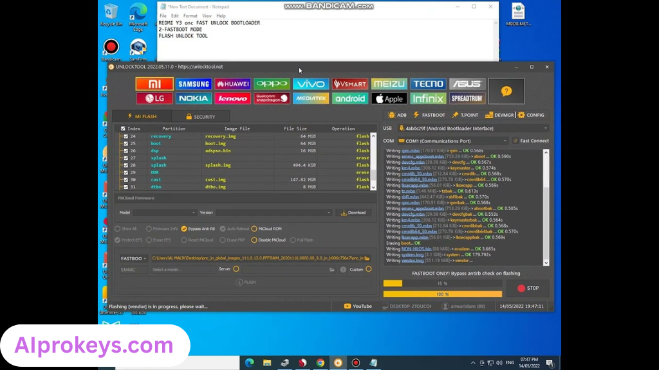Viewport: 659px width, 370px height.
Task: Select the Samsung brand icon
Action: pyautogui.click(x=194, y=84)
